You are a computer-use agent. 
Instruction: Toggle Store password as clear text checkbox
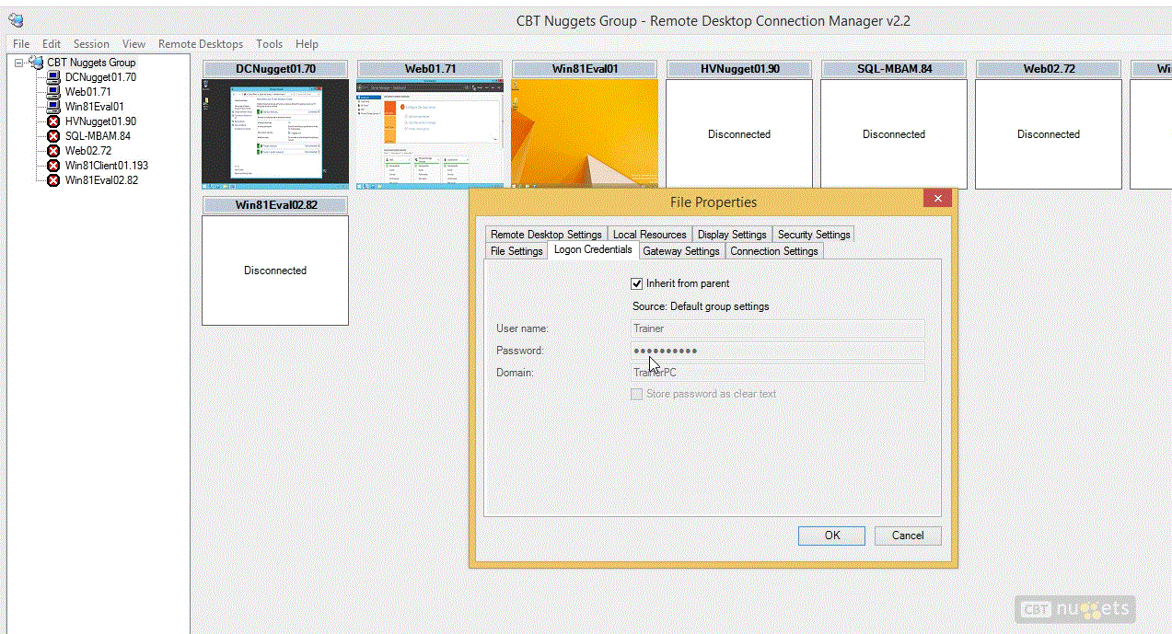(x=636, y=394)
